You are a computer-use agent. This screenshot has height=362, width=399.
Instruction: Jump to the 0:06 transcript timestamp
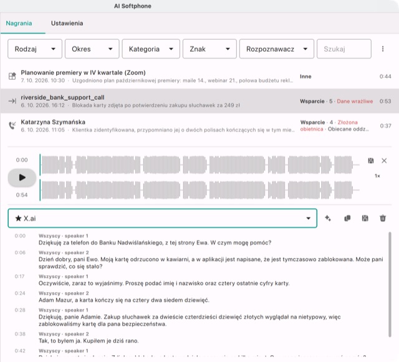click(20, 252)
